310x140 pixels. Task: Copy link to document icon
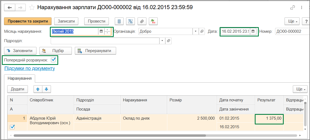(292, 8)
